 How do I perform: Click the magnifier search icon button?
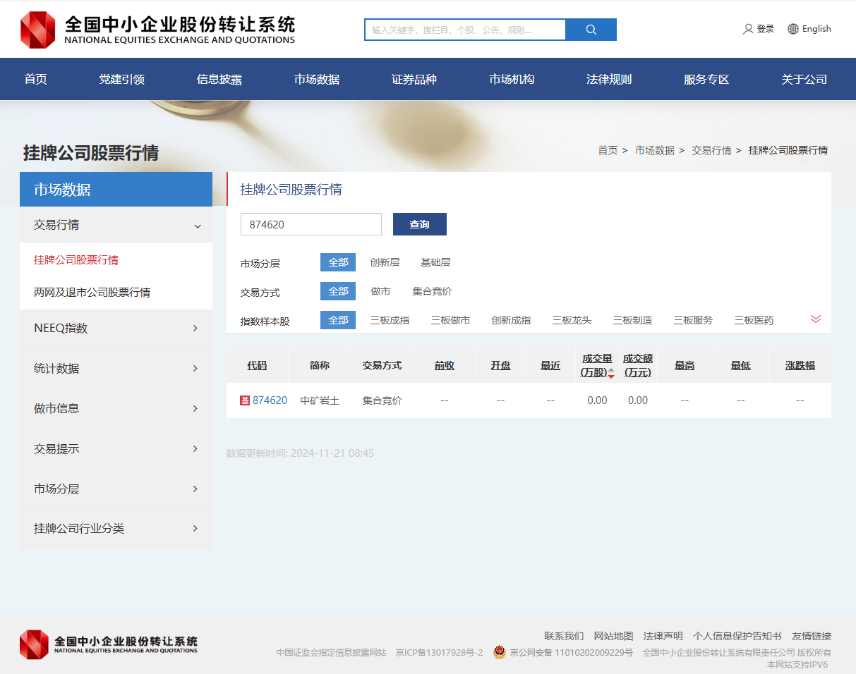[x=591, y=30]
